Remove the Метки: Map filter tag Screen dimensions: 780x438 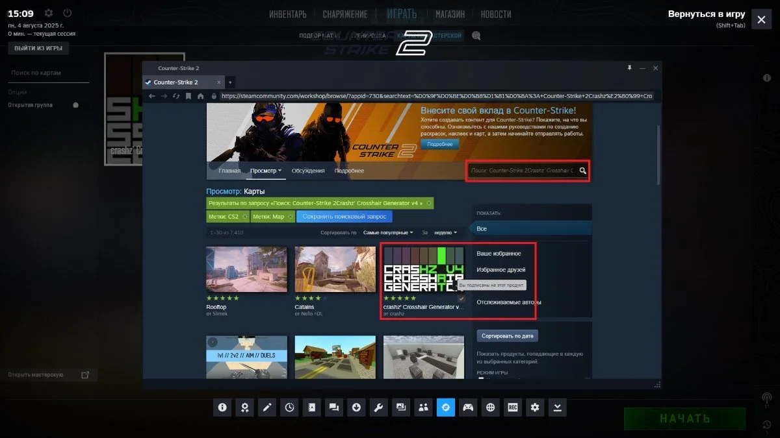[x=290, y=217]
